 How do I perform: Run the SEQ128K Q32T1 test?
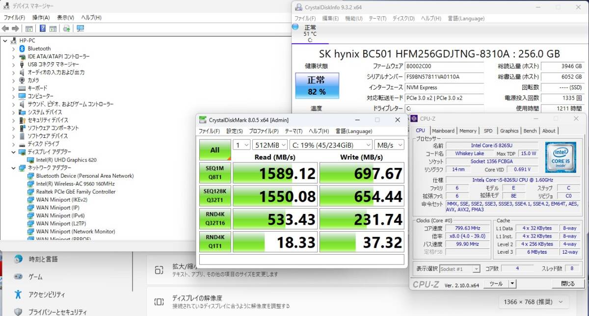(215, 196)
